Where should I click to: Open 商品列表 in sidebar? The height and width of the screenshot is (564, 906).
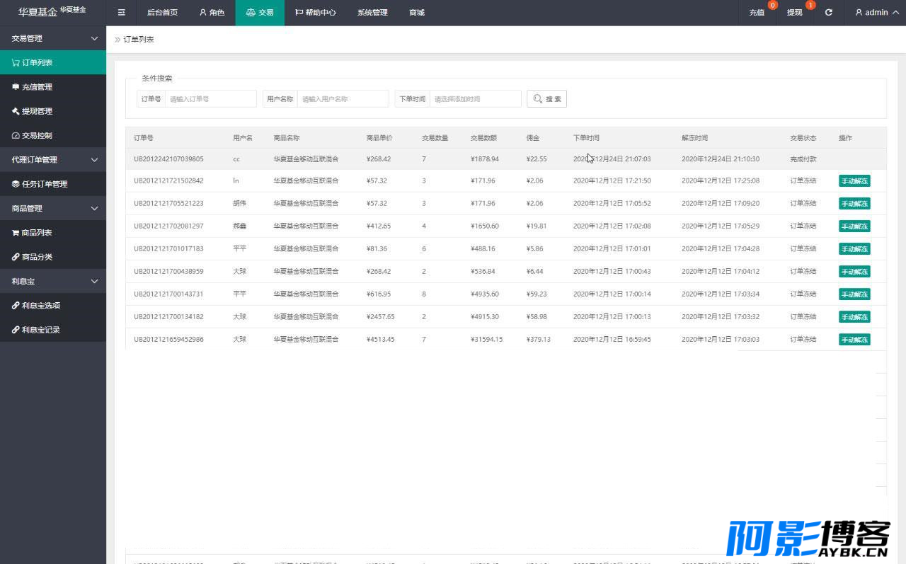[x=53, y=233]
